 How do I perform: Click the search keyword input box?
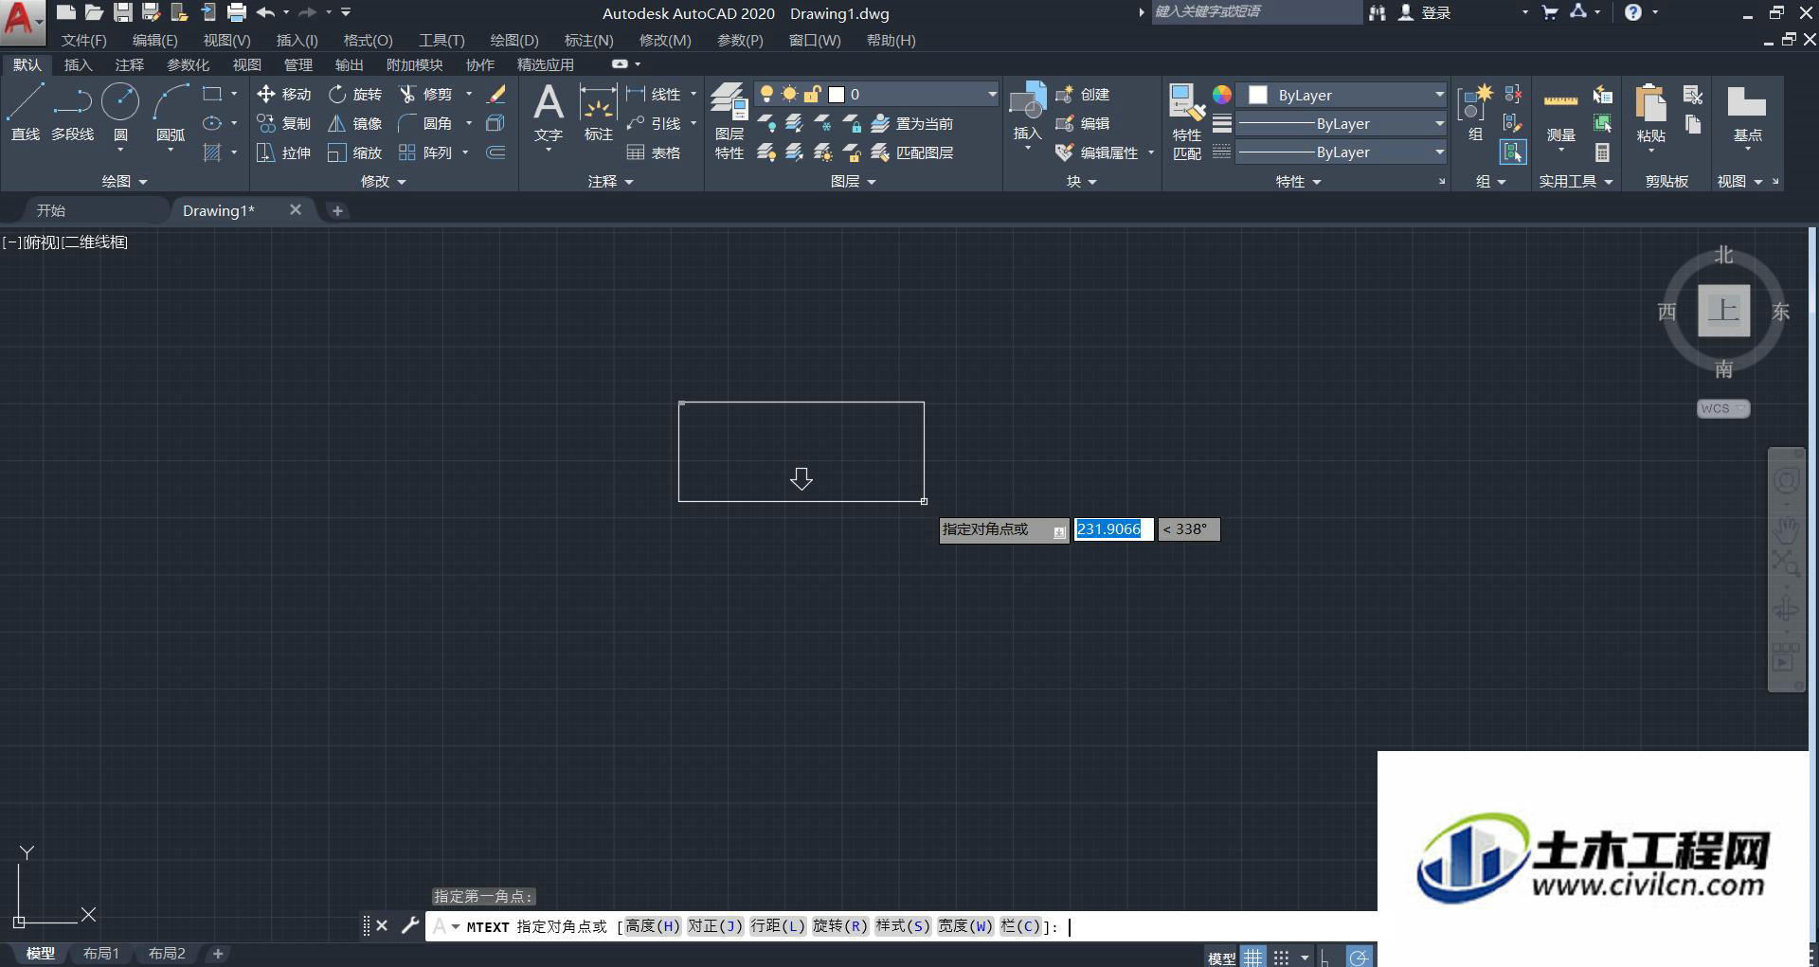(x=1255, y=11)
